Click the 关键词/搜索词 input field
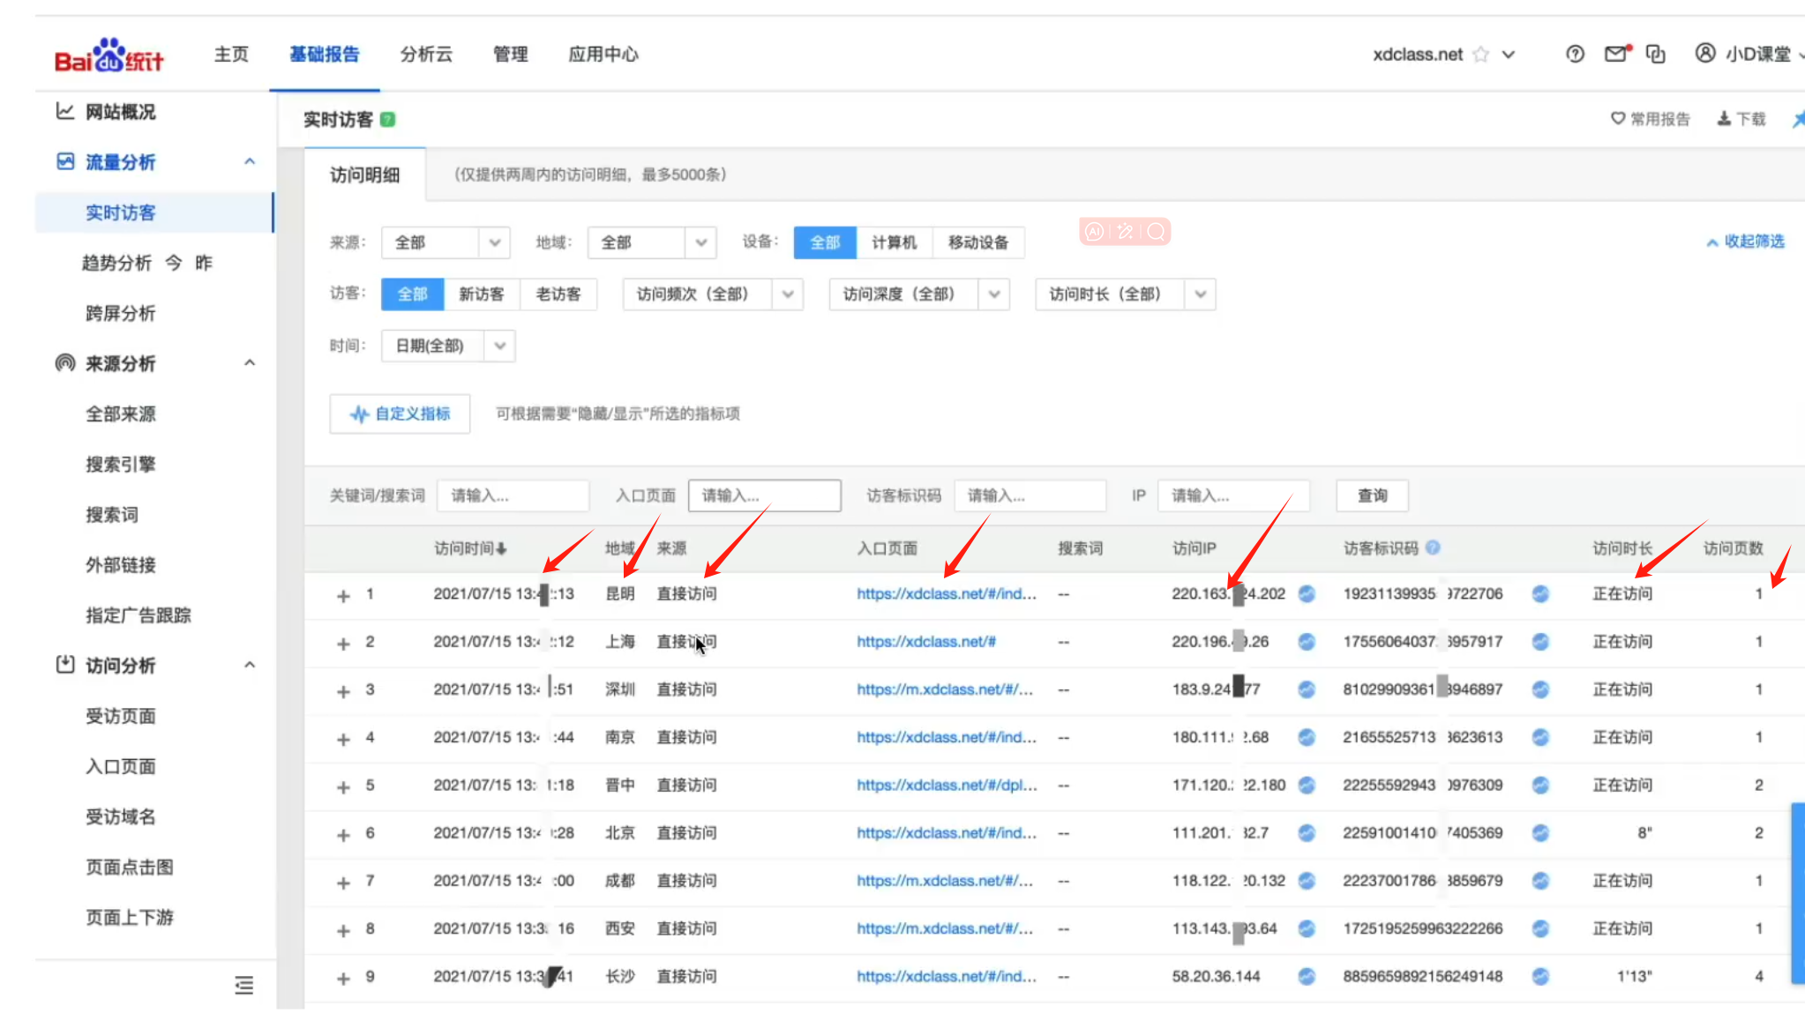 click(x=513, y=495)
